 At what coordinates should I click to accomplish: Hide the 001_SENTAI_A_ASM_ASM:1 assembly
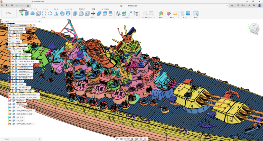pyautogui.click(x=10, y=94)
